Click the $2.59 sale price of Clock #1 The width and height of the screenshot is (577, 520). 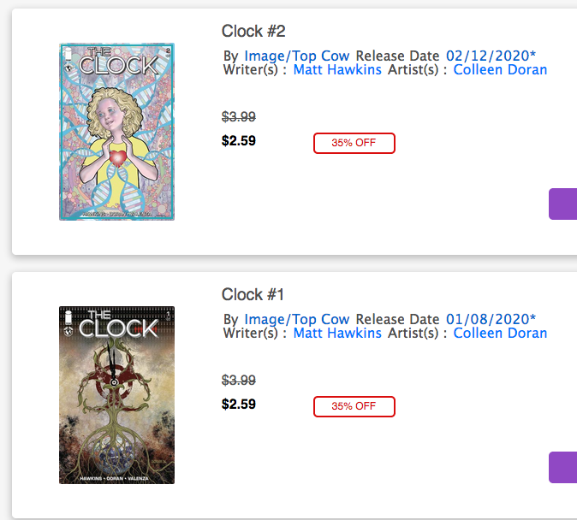click(x=239, y=404)
